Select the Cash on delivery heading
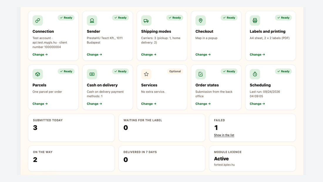The width and height of the screenshot is (323, 182). [102, 85]
